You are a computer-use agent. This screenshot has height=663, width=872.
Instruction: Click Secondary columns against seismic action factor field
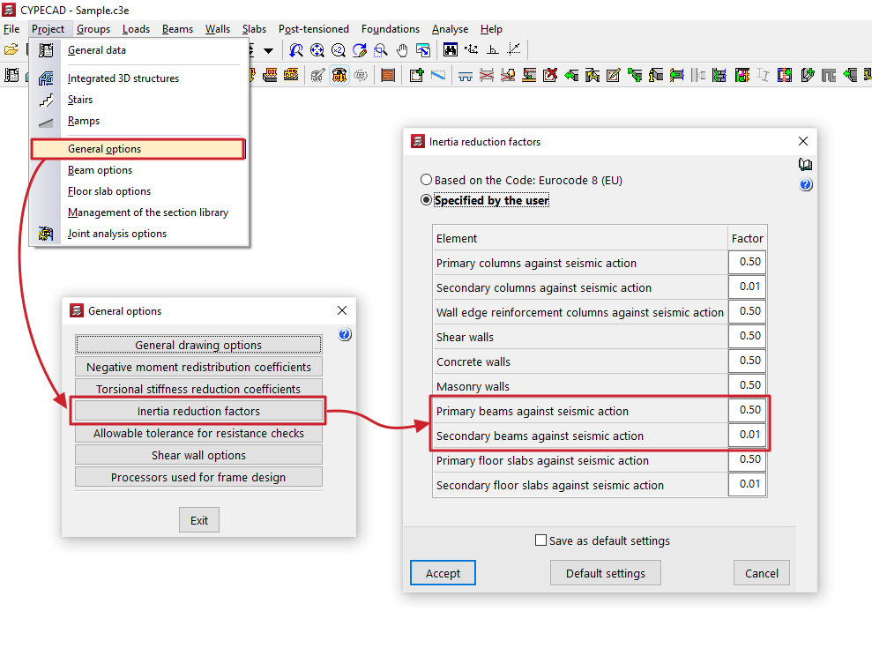coord(747,287)
